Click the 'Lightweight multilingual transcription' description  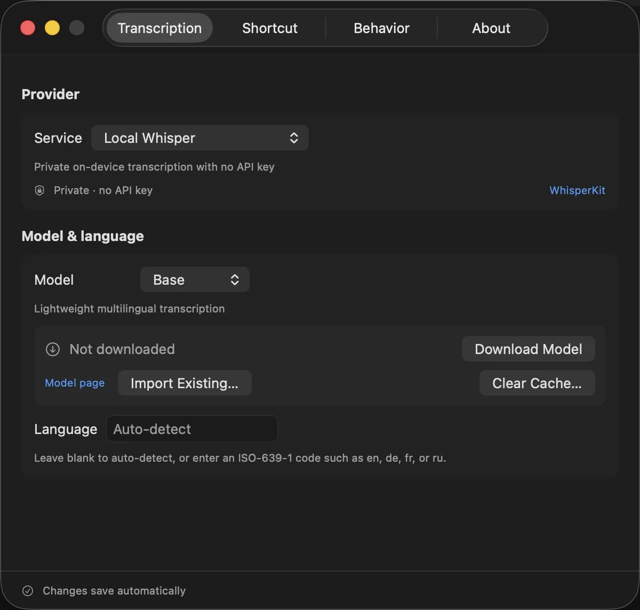tap(130, 309)
